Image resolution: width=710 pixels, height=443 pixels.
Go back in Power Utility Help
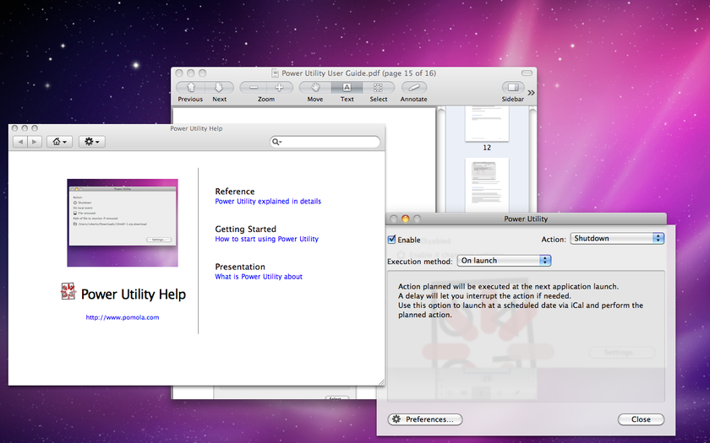click(x=20, y=142)
